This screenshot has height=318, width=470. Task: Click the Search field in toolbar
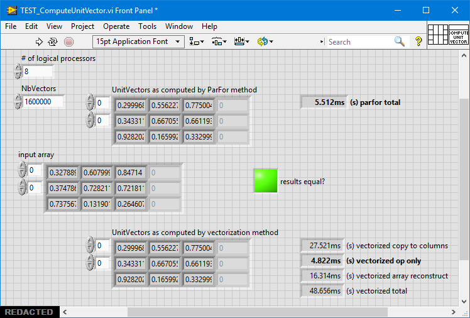359,41
